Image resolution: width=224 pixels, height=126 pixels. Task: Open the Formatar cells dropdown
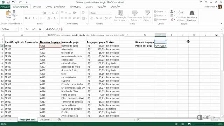pos(160,20)
